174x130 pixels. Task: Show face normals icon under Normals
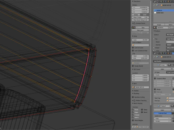(137, 127)
